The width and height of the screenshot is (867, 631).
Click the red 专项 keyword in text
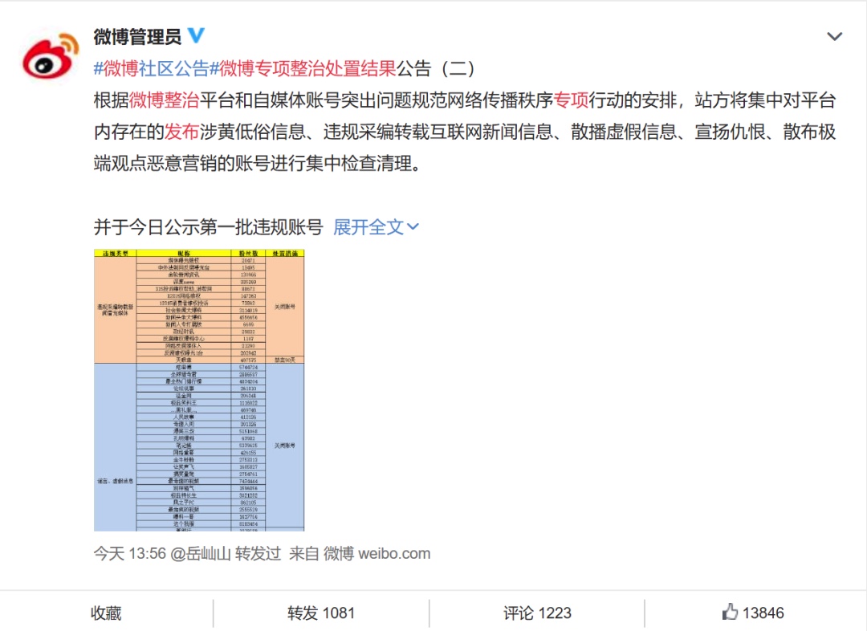[x=572, y=100]
